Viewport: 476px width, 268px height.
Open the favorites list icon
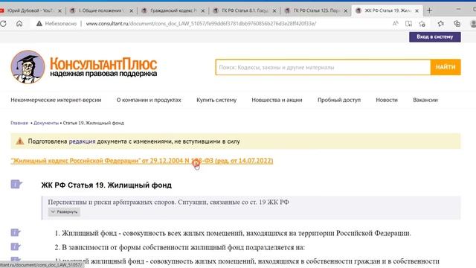pos(440,23)
